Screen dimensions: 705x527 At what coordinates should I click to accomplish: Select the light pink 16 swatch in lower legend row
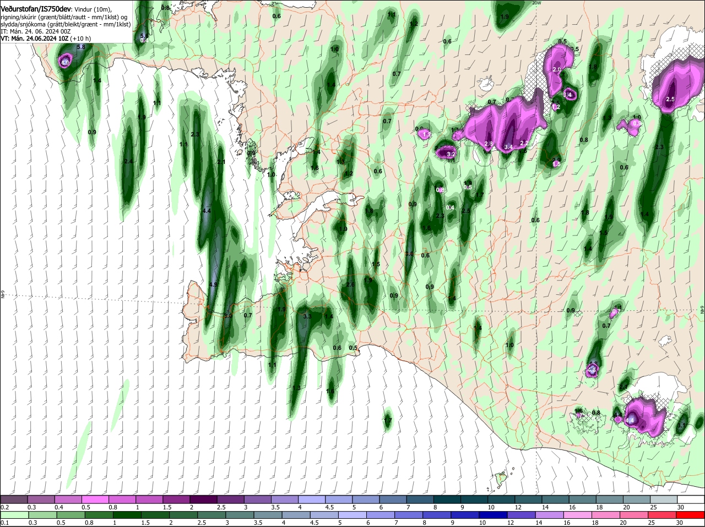[578, 515]
